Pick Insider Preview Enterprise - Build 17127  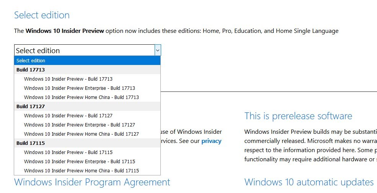79,125
